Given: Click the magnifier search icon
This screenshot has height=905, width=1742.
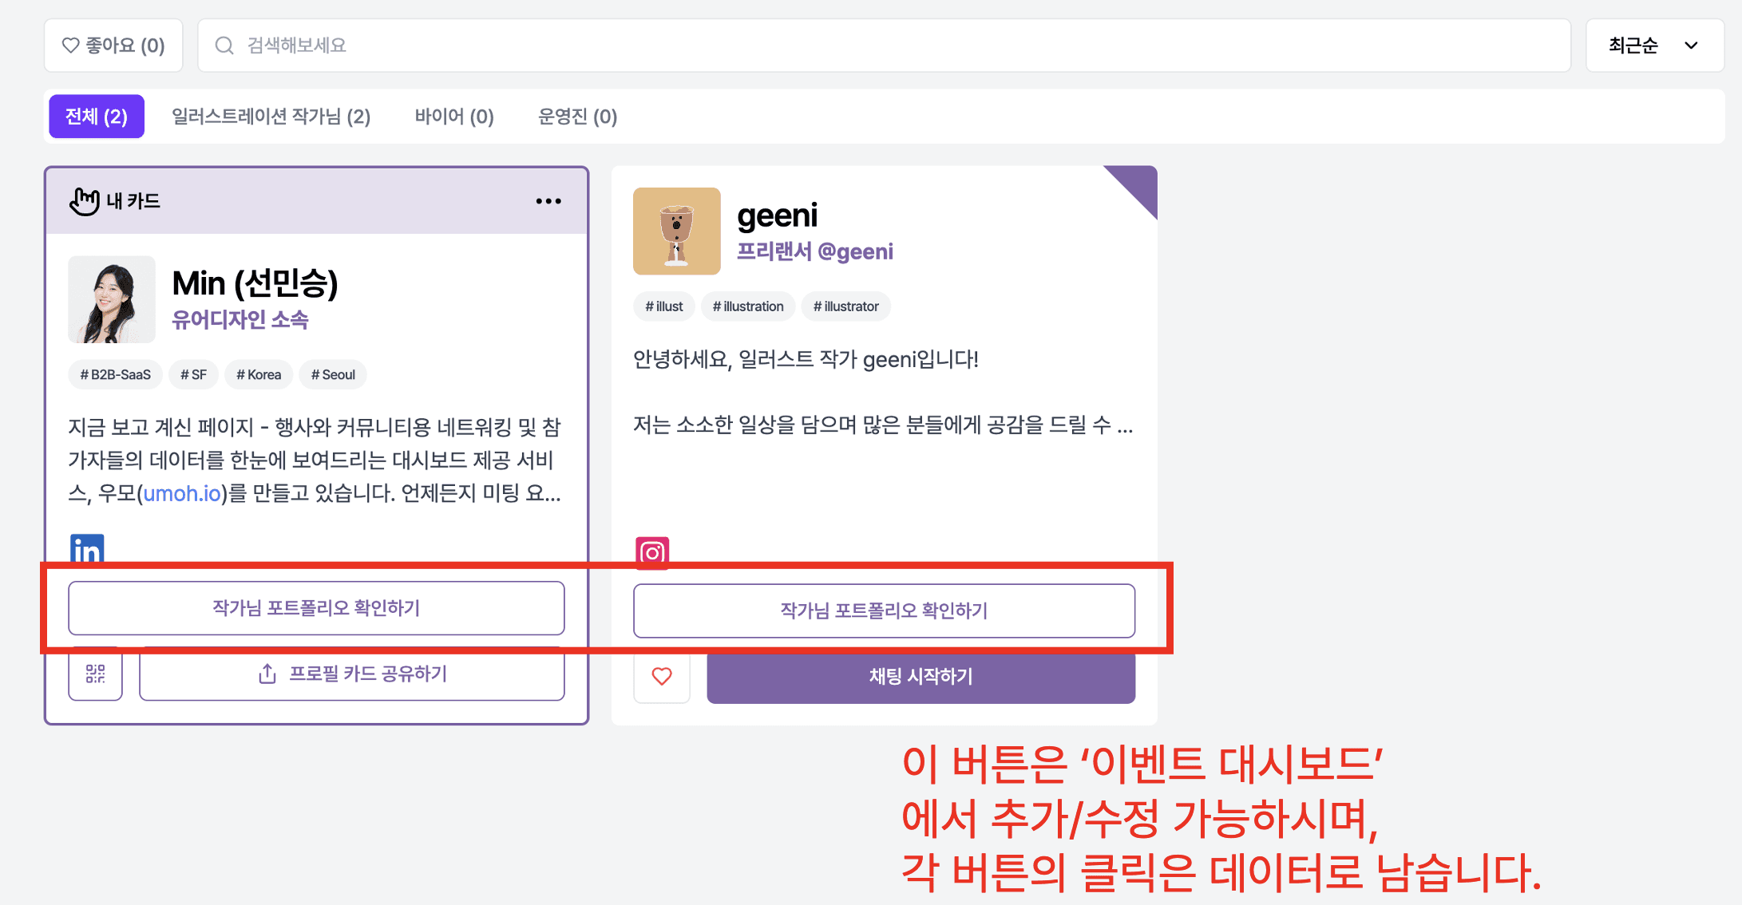Looking at the screenshot, I should (224, 45).
